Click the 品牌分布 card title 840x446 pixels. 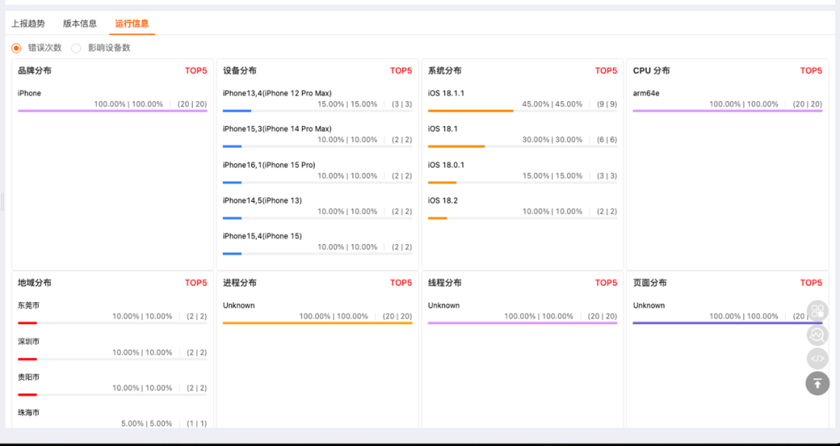(x=35, y=71)
